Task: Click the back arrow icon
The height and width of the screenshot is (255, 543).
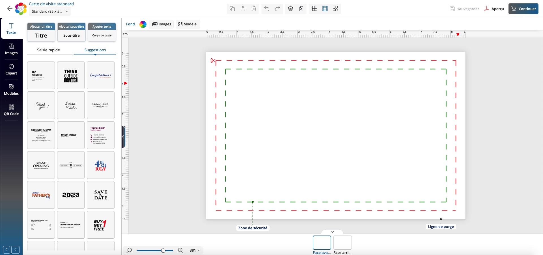Action: [10, 9]
